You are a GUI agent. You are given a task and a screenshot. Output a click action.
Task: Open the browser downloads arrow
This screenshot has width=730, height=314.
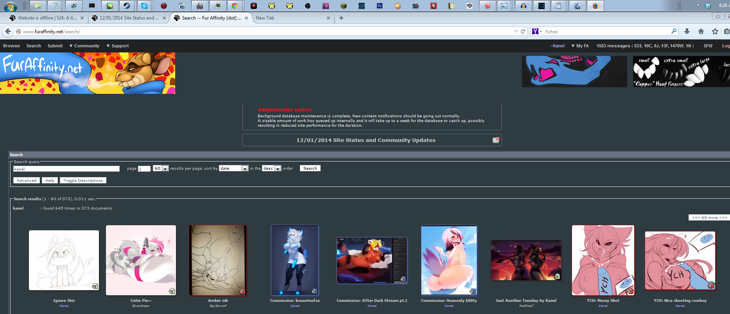(687, 31)
